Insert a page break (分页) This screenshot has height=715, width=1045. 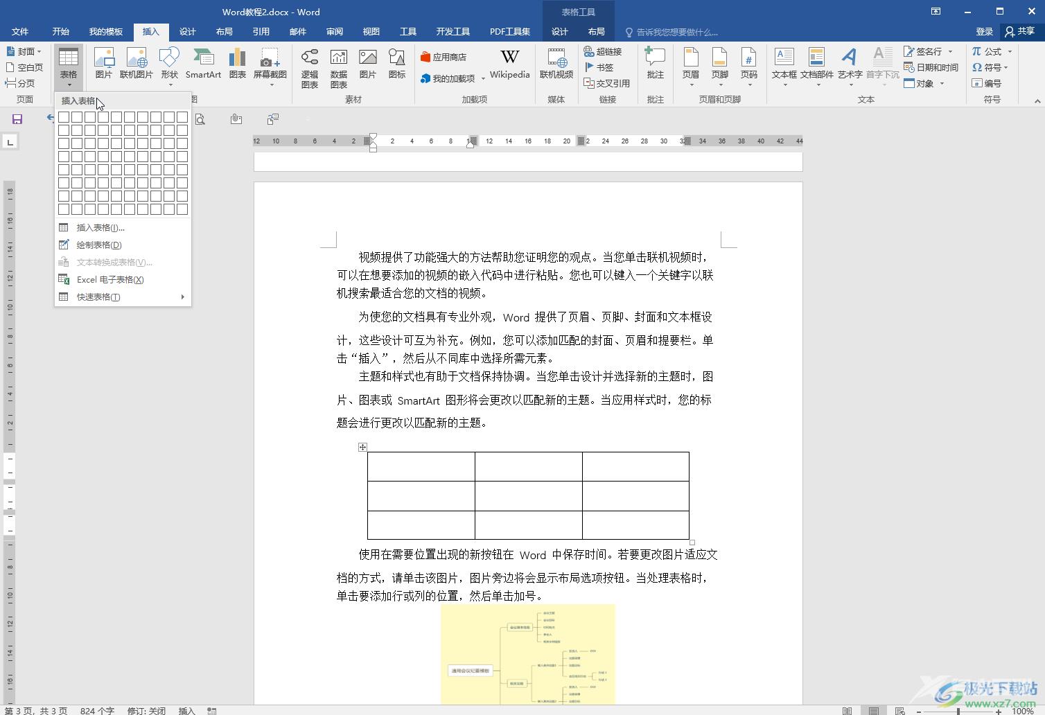(x=20, y=83)
